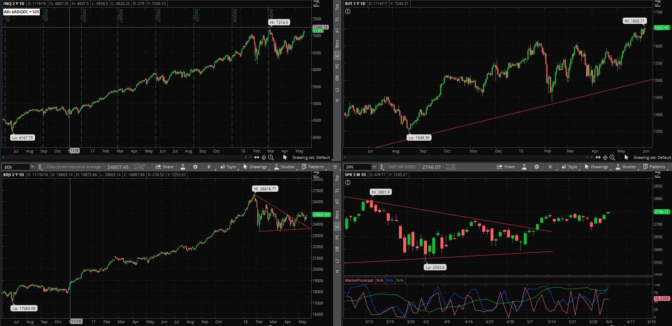672x326 pixels.
Task: Open Studies menu on SPX chart
Action: (626, 167)
